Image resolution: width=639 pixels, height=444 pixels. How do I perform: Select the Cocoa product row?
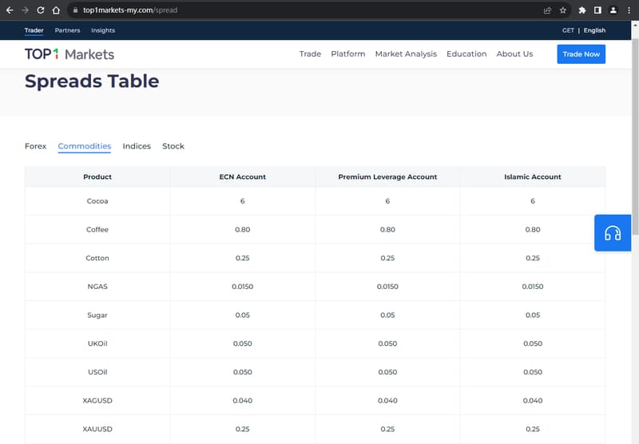coord(315,200)
